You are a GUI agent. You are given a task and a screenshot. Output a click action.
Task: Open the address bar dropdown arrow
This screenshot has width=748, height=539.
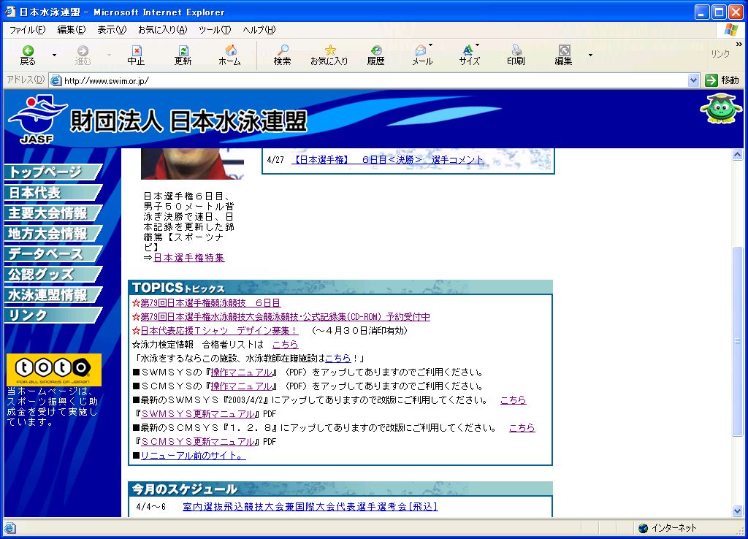[x=693, y=80]
